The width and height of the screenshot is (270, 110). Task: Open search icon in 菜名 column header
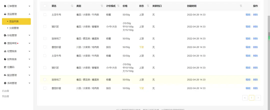(72, 6)
